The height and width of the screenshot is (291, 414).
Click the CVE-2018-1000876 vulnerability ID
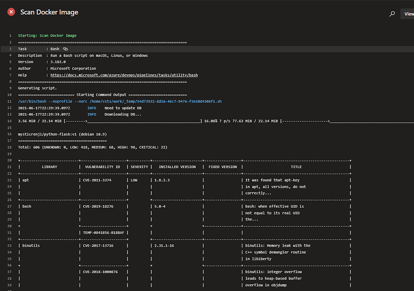[101, 272]
